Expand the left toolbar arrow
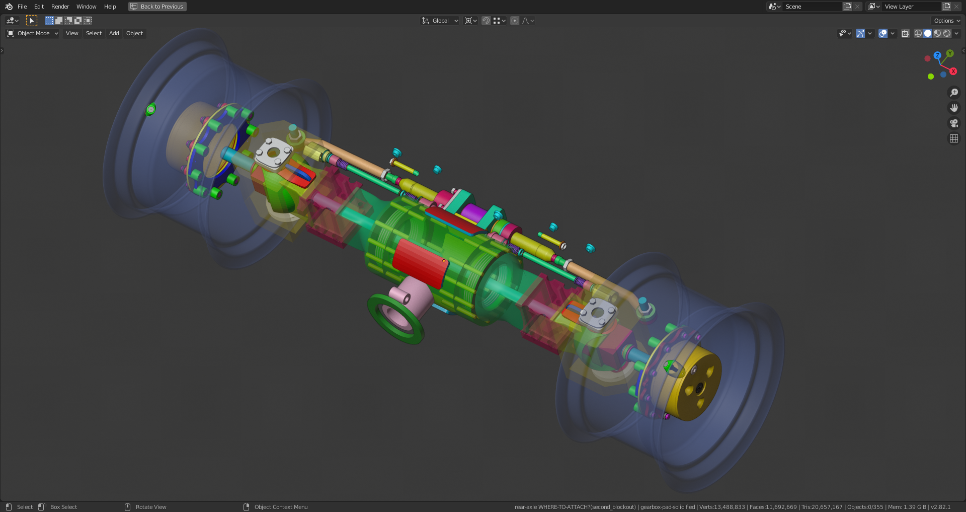Image resolution: width=966 pixels, height=512 pixels. coord(2,50)
